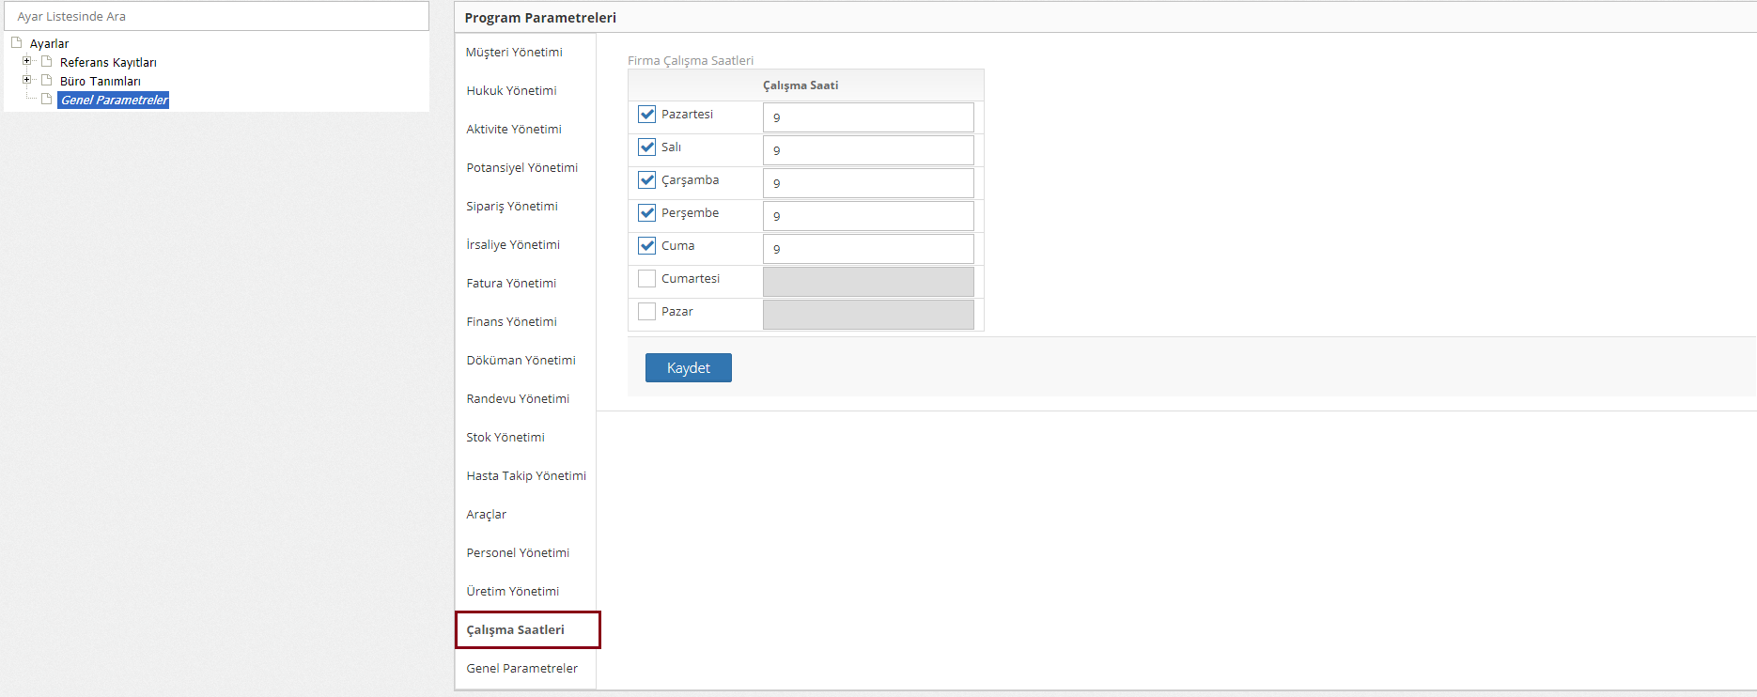Select the Çalışma Saatleri tab

pyautogui.click(x=516, y=630)
